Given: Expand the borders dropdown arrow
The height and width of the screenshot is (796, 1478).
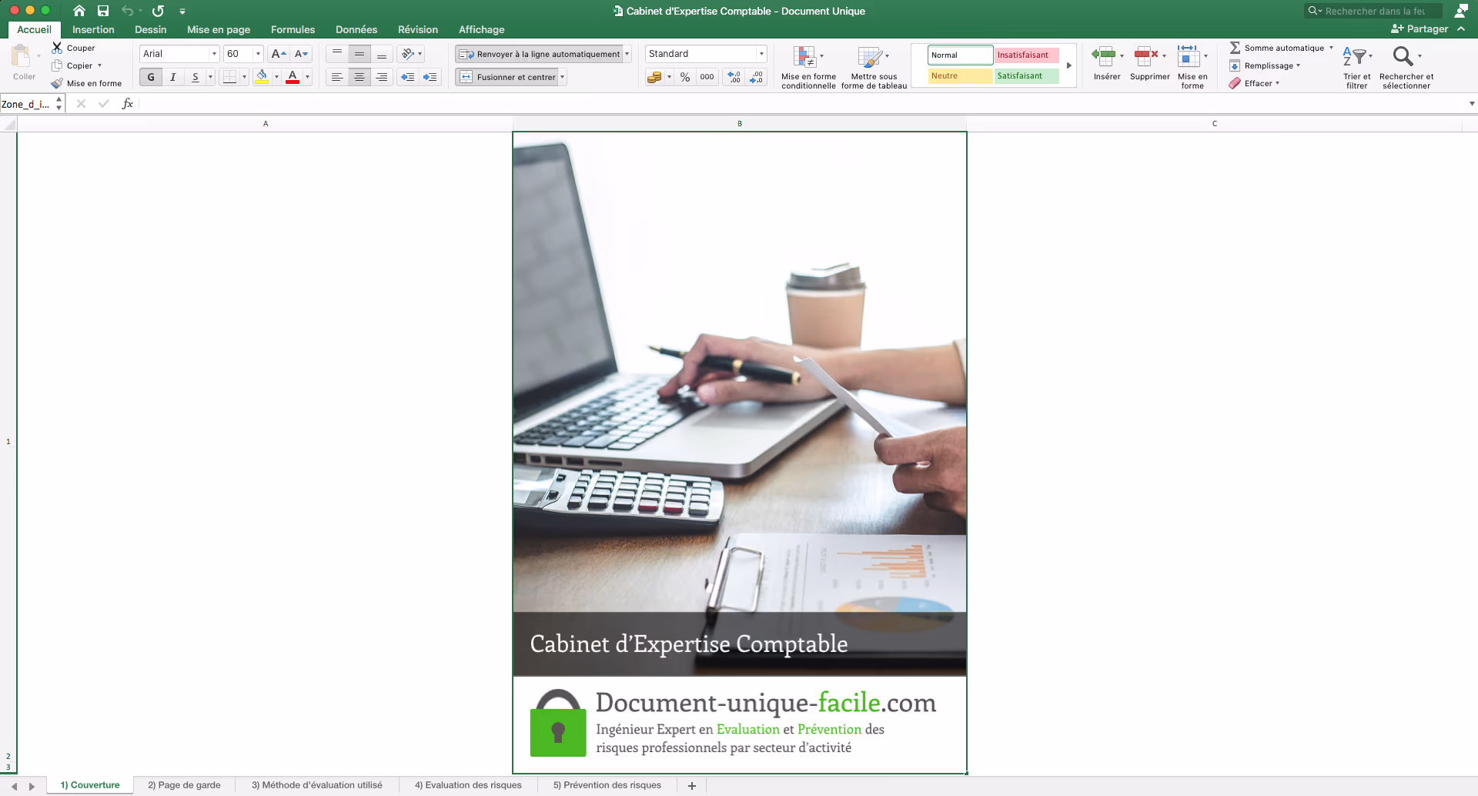Looking at the screenshot, I should click(x=244, y=77).
